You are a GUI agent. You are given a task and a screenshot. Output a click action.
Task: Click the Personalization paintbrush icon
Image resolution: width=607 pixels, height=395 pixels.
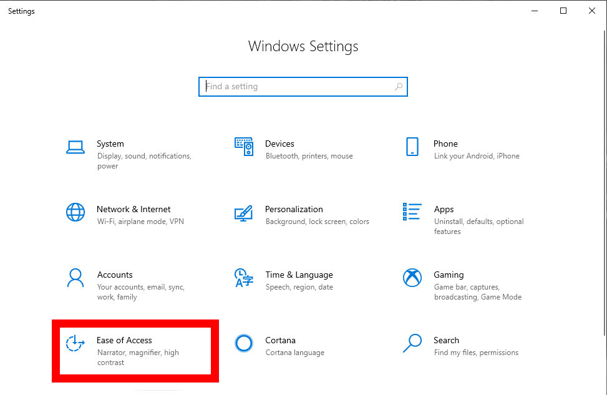(x=243, y=212)
